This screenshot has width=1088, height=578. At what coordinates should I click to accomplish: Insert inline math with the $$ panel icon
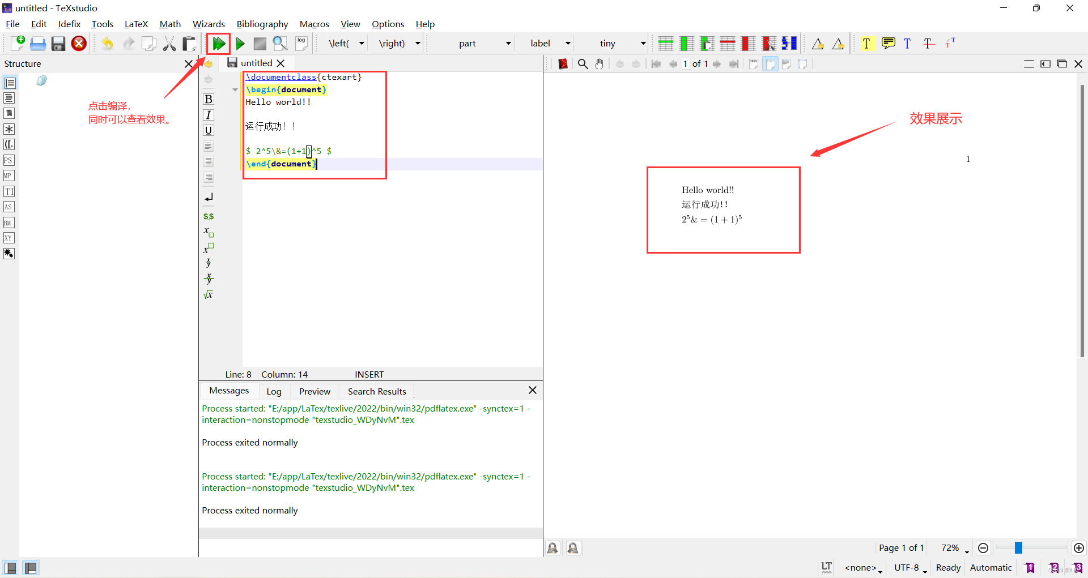[208, 216]
